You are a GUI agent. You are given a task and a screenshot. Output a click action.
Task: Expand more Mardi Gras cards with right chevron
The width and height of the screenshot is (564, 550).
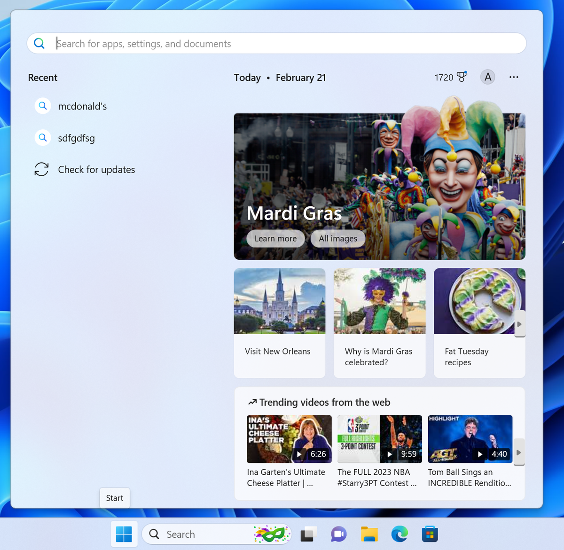(519, 323)
